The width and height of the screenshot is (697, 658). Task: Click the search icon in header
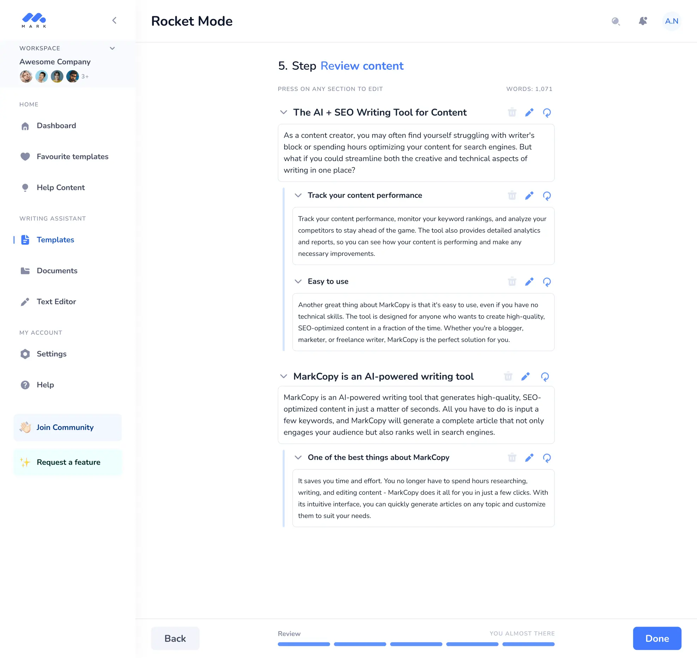[x=616, y=21]
